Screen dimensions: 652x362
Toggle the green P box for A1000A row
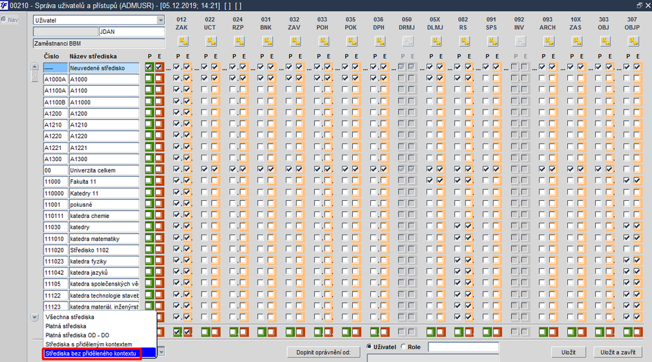click(x=149, y=79)
